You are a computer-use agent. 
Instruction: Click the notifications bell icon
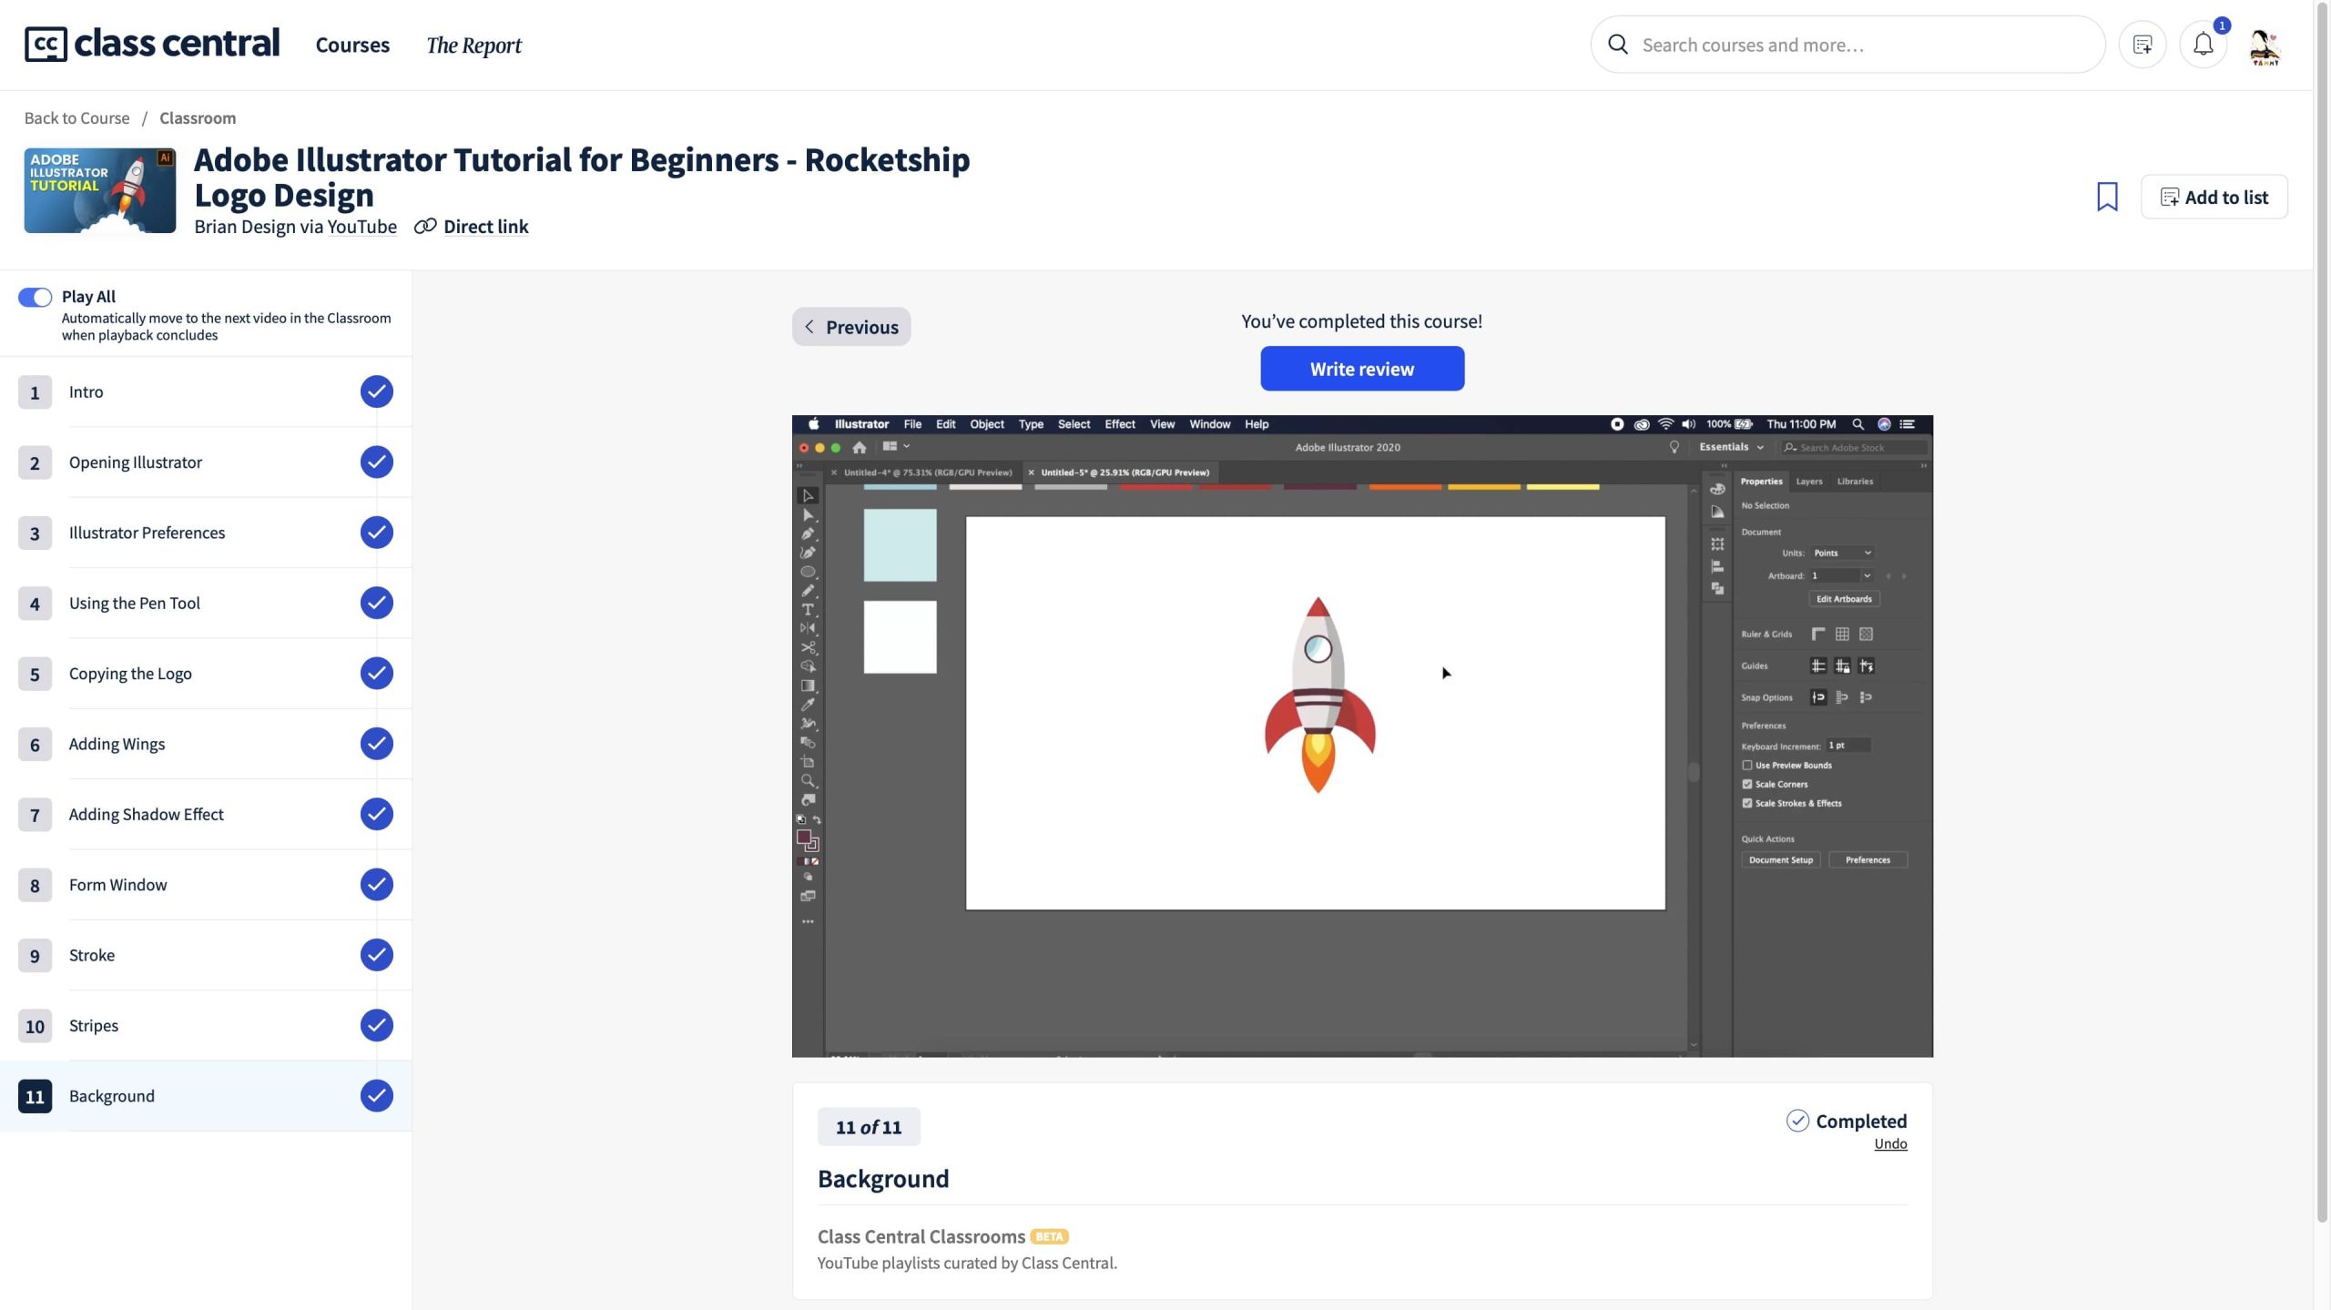(x=2203, y=45)
